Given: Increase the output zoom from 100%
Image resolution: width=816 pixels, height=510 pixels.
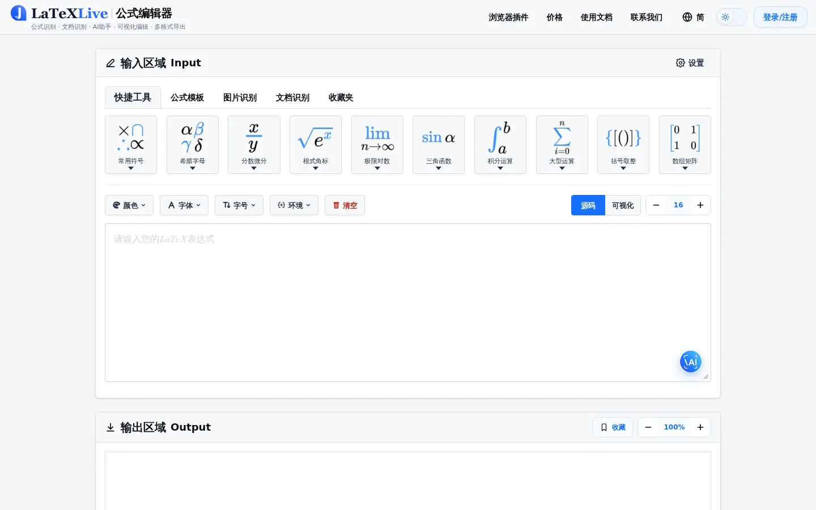Looking at the screenshot, I should pos(700,427).
